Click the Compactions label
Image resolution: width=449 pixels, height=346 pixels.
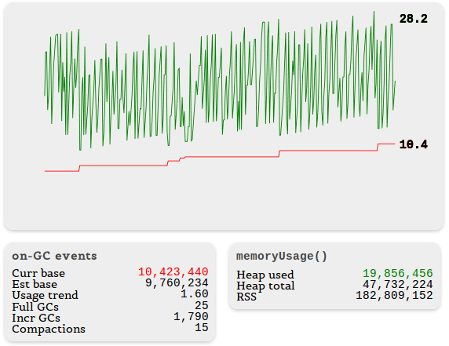tap(49, 329)
